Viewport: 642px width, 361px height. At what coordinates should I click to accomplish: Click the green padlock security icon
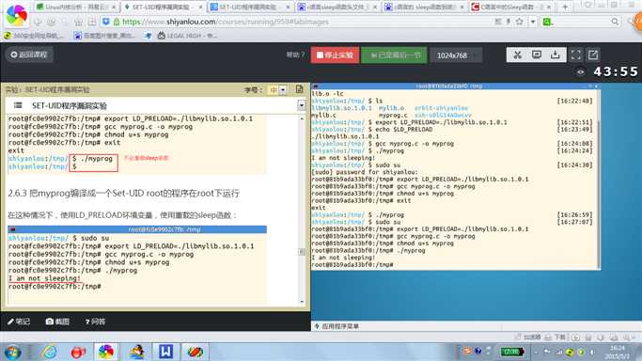(x=117, y=22)
